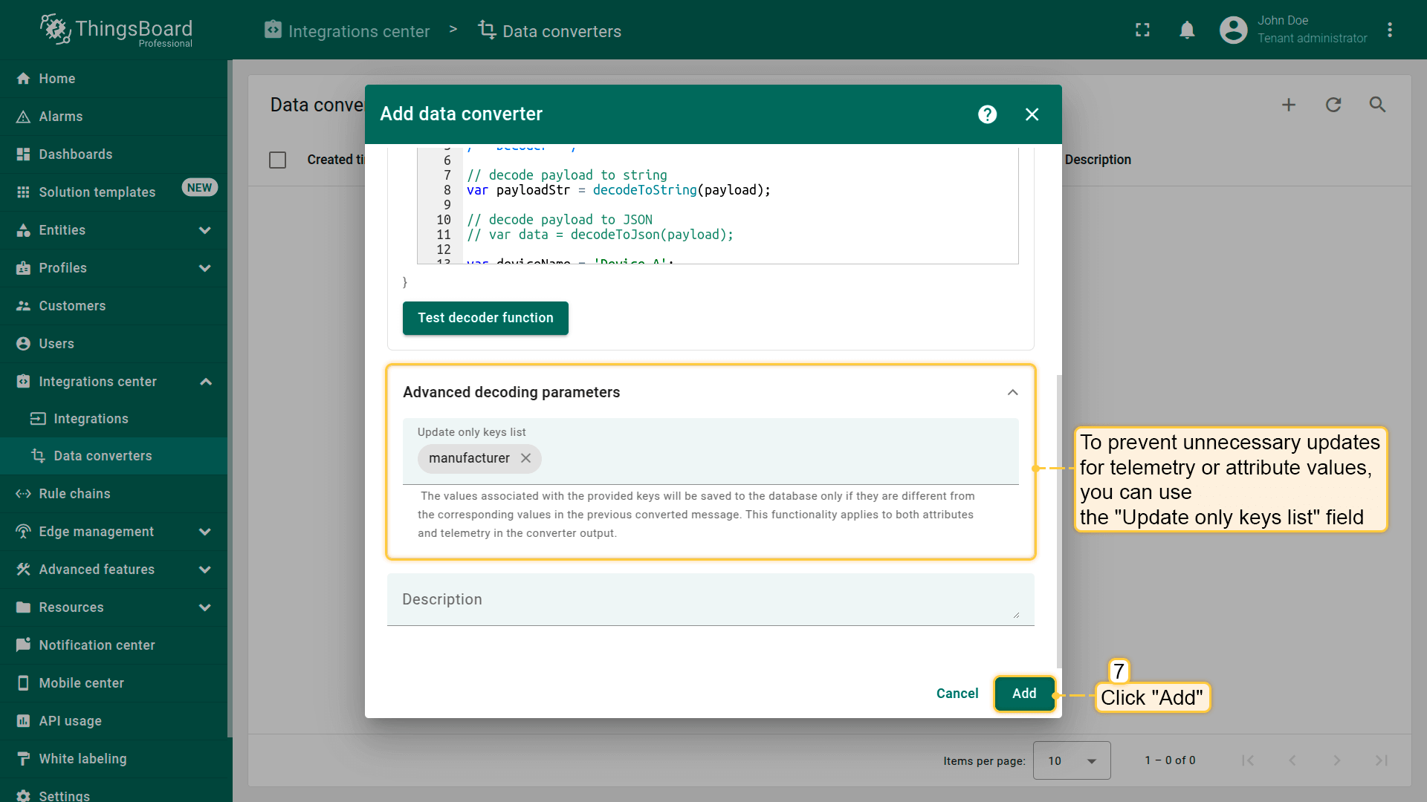The image size is (1427, 802).
Task: Go to Integrations in the sidebar
Action: pyautogui.click(x=91, y=419)
